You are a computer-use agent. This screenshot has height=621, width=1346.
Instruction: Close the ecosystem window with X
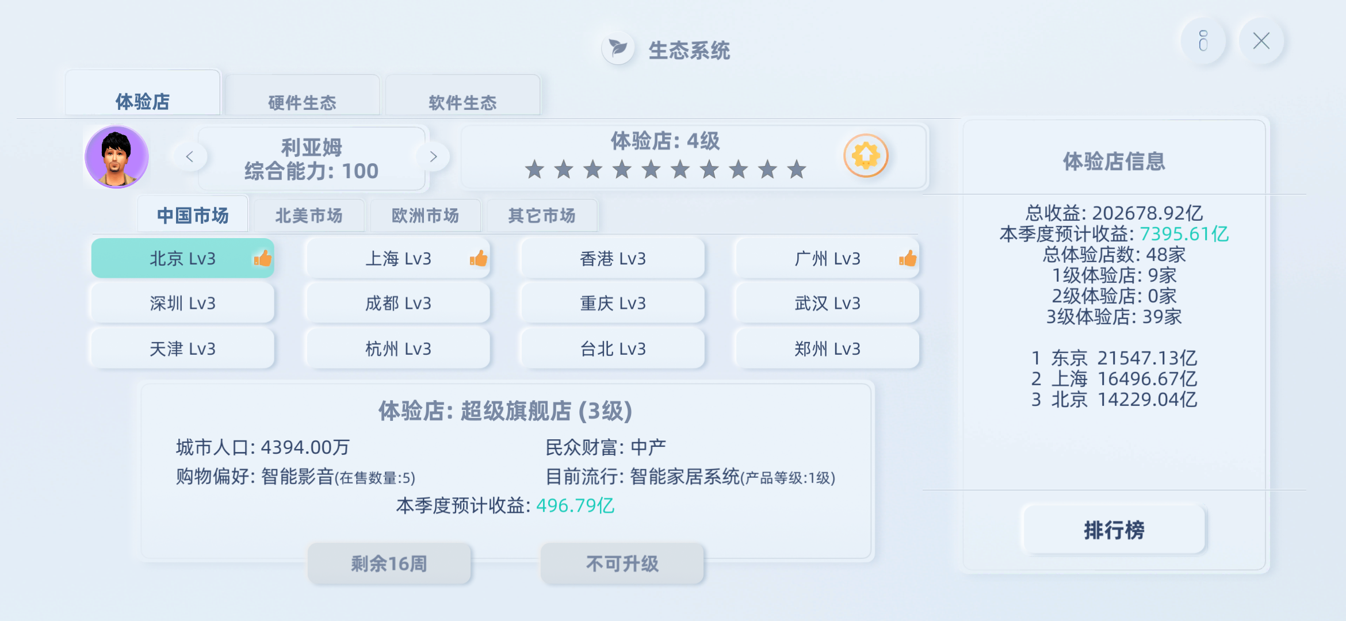click(1261, 41)
